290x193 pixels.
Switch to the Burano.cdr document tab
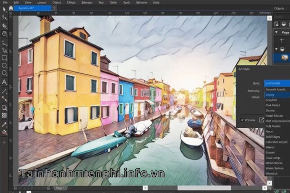[32, 8]
